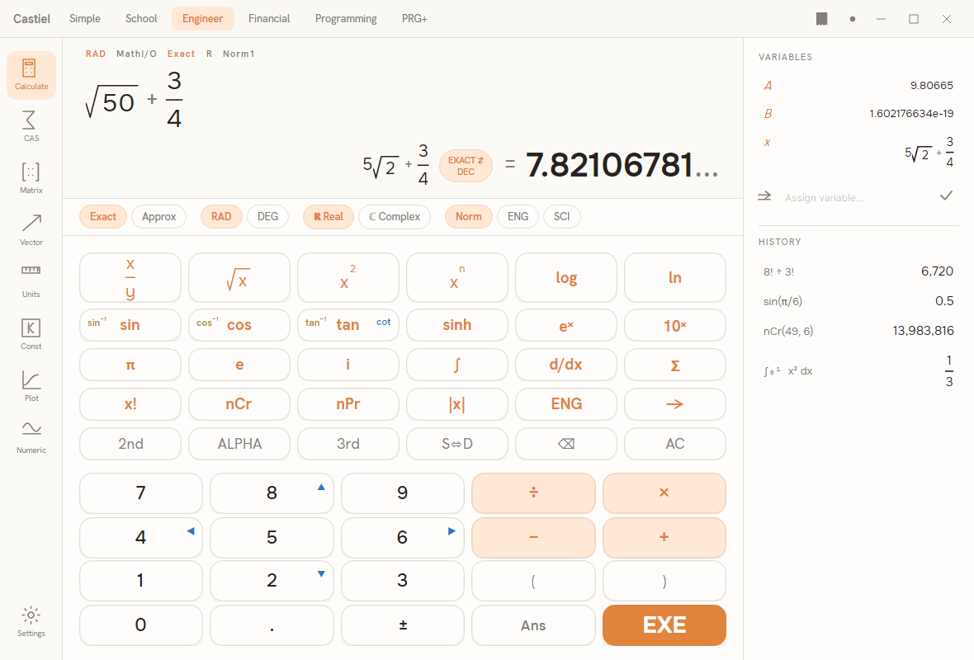This screenshot has height=660, width=974.
Task: Select history entry sin(π/6)
Action: [858, 301]
